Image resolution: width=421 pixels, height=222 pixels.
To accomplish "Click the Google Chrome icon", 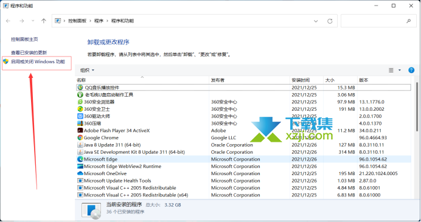I will pos(80,137).
